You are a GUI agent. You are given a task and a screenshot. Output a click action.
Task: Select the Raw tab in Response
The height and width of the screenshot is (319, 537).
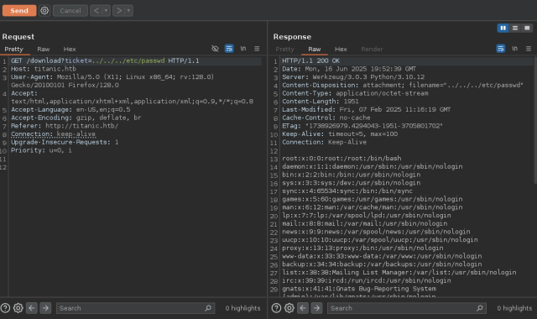315,49
